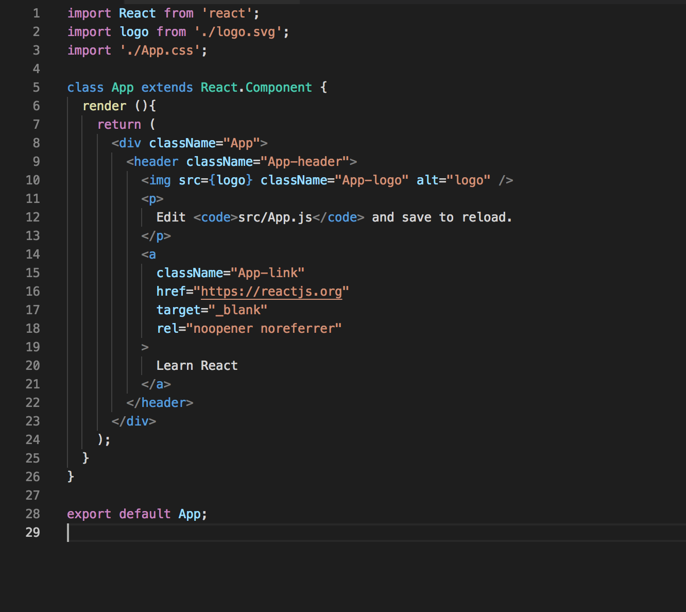The width and height of the screenshot is (686, 612).
Task: Click the "App-link" className value
Action: [x=268, y=273]
